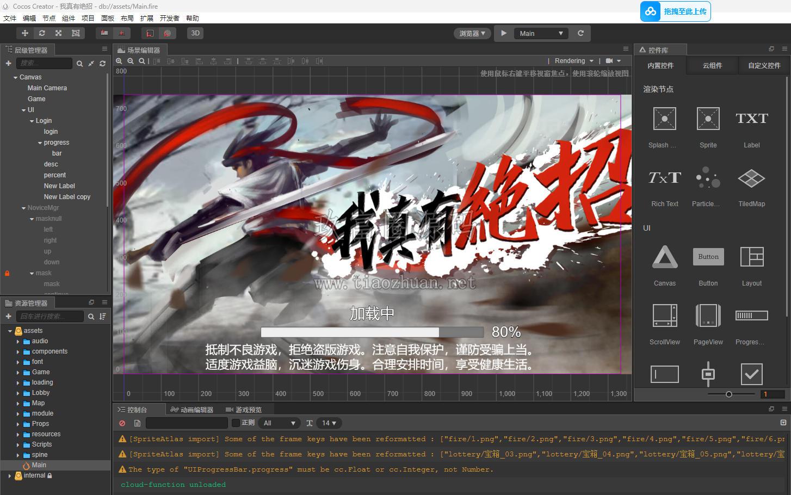This screenshot has height=495, width=791.
Task: Expand the internal assets database
Action: 10,476
